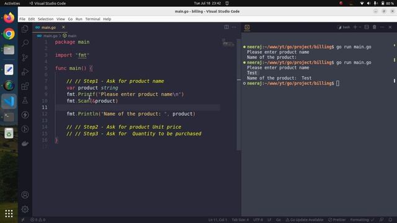Launch Firefox from the Ubuntu dock
397x223 pixels.
coord(9,18)
